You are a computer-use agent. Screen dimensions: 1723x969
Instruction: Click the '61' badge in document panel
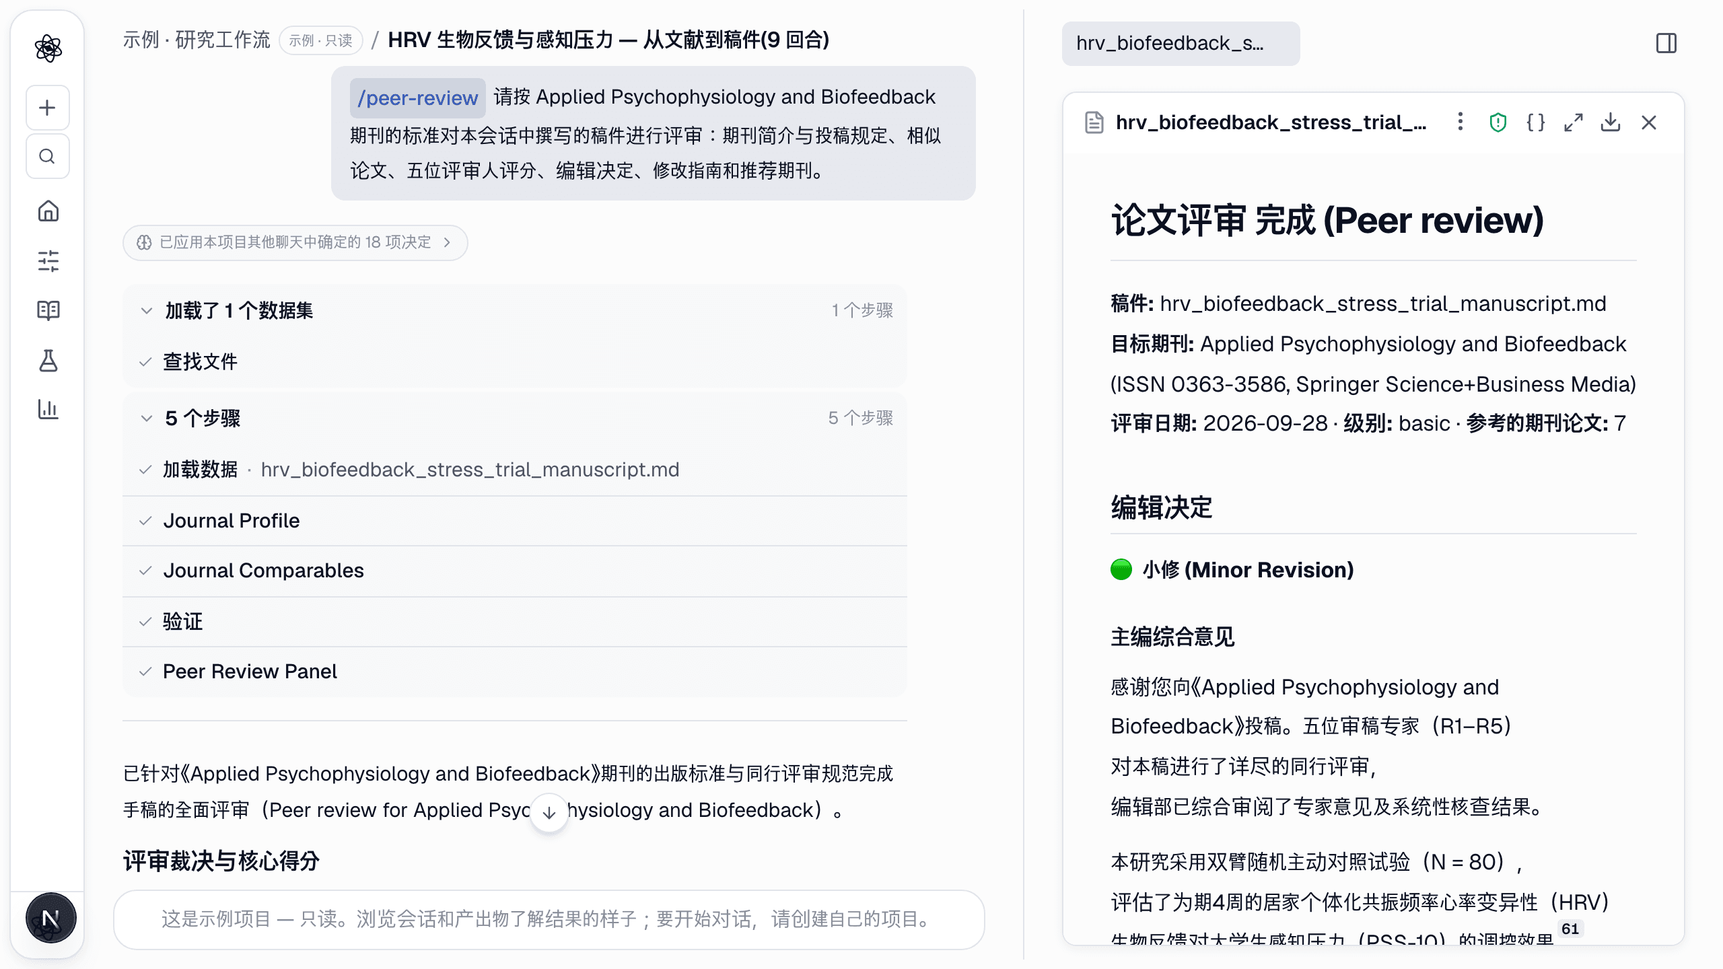1570,929
